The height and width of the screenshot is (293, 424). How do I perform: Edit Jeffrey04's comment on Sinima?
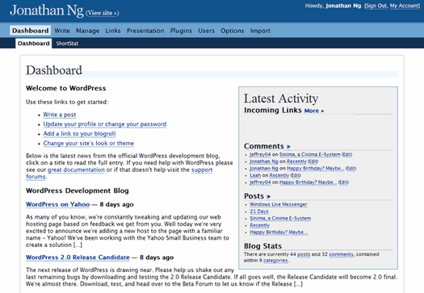tap(347, 154)
